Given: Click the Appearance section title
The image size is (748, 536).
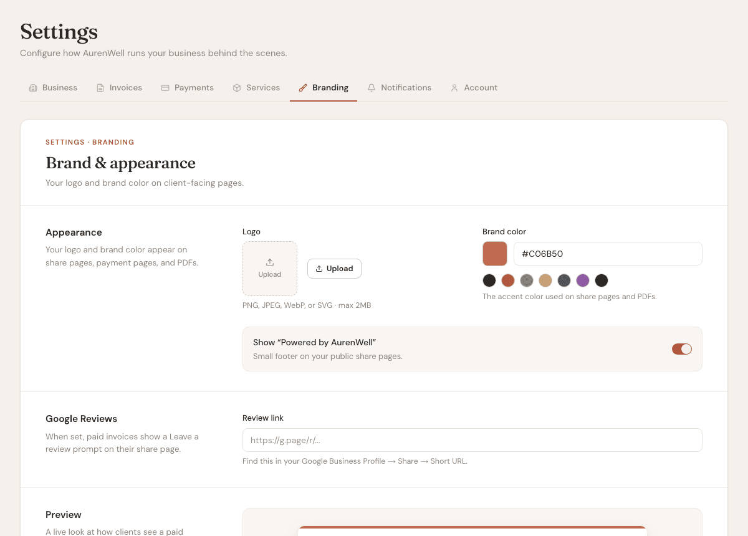Looking at the screenshot, I should click(x=74, y=232).
